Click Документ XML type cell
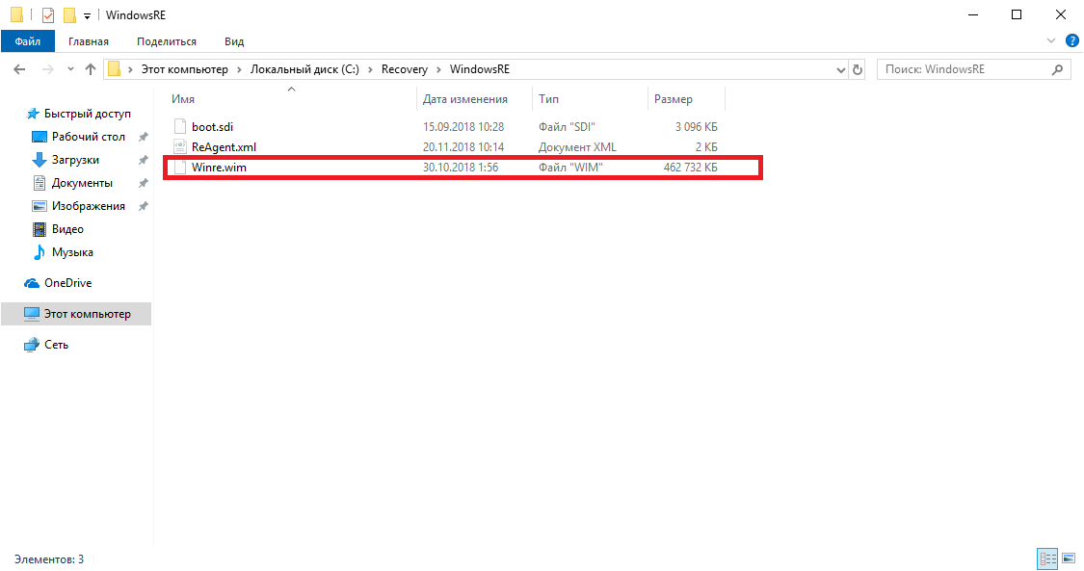This screenshot has width=1084, height=571. 577,147
